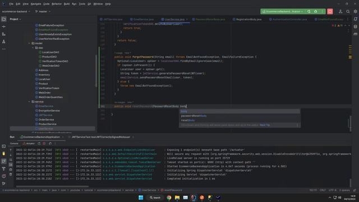Open the Terminal tool window

pos(4,146)
